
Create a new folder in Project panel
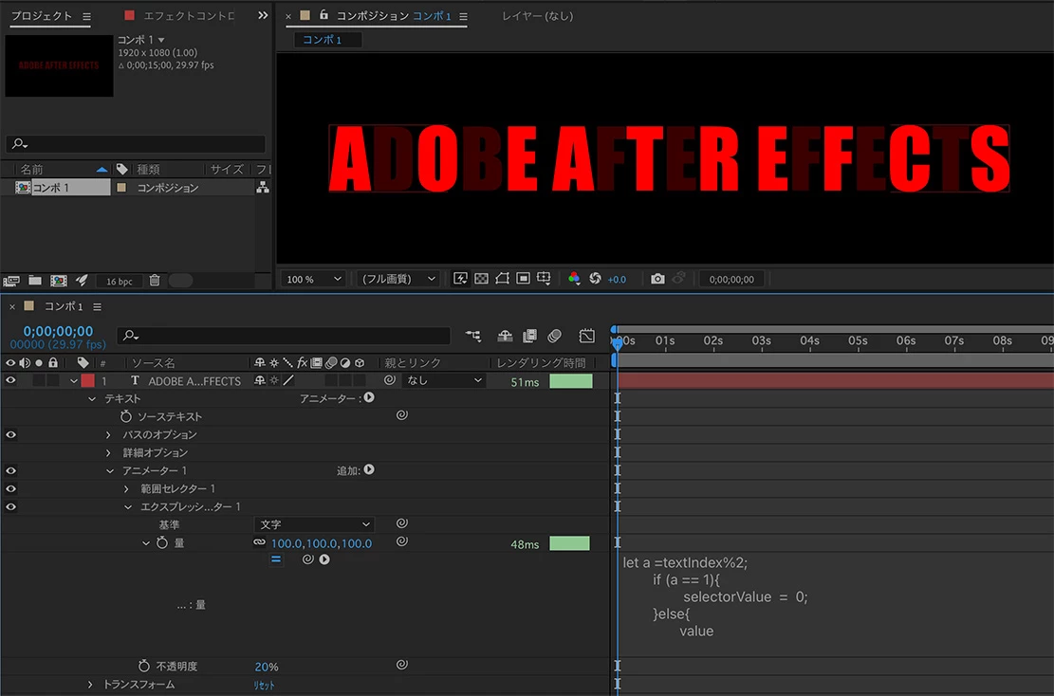tap(35, 281)
